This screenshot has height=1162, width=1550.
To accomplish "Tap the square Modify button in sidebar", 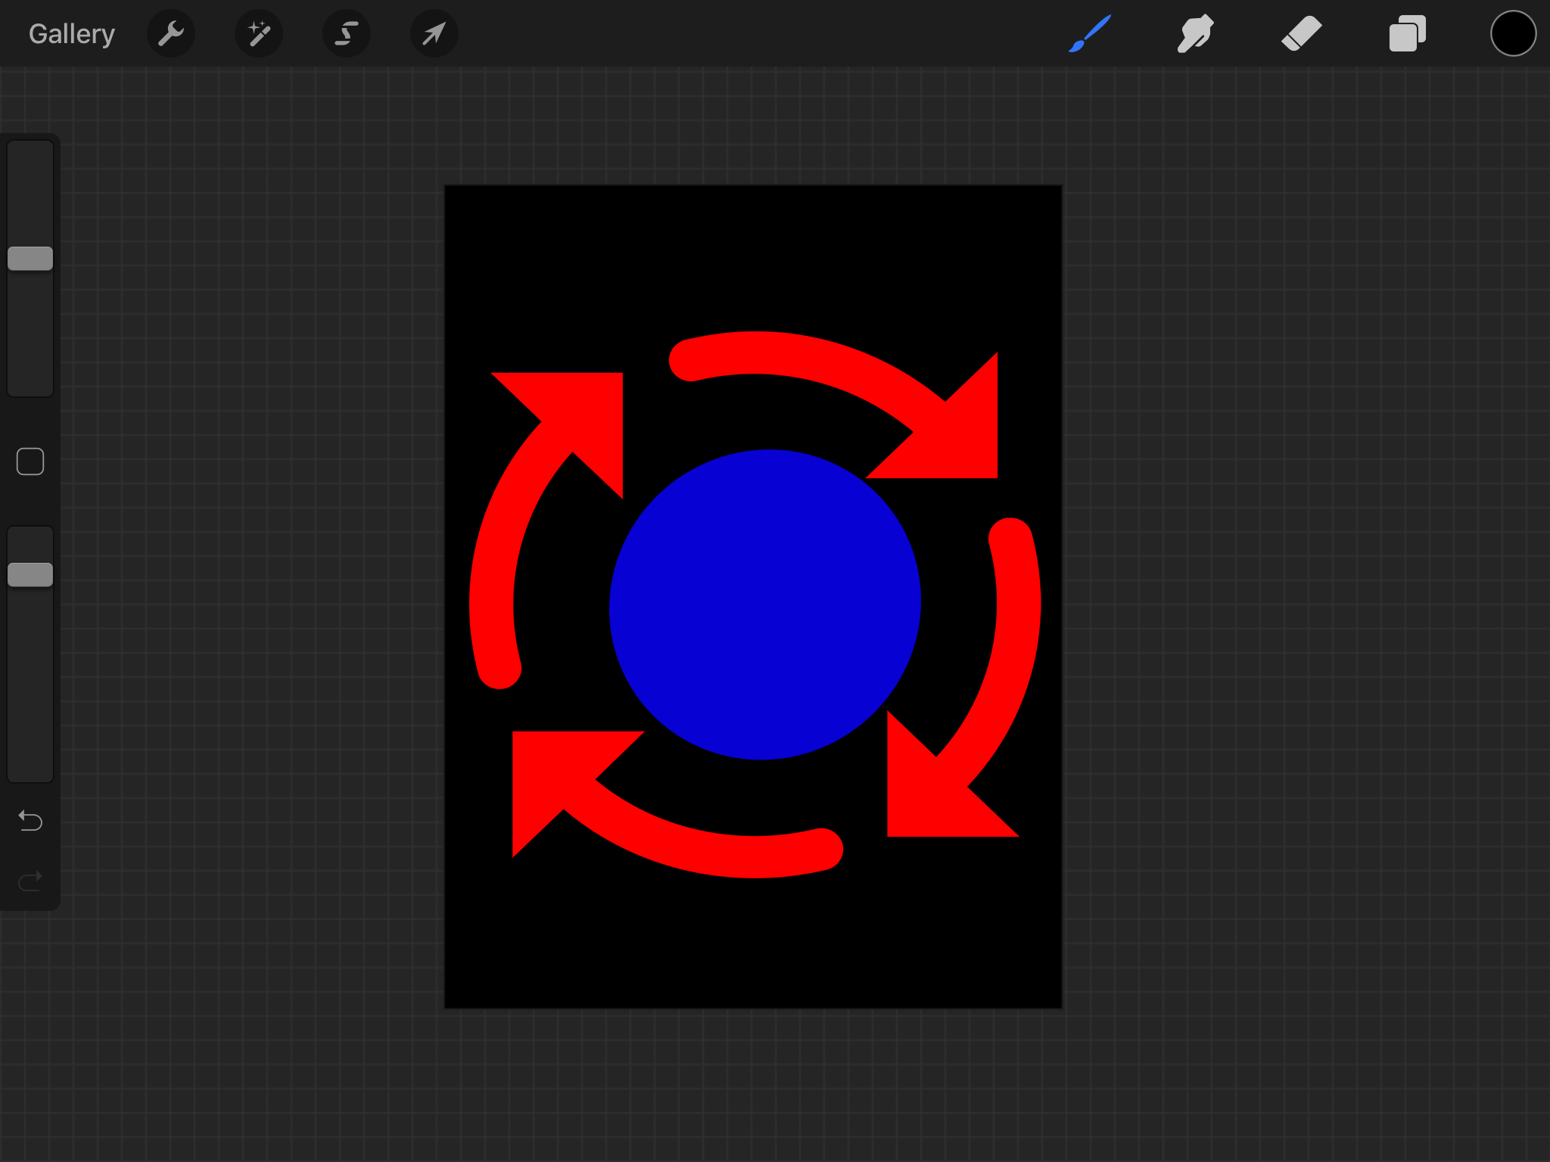I will click(30, 461).
